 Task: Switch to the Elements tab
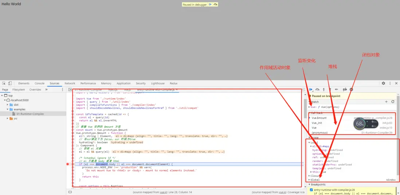coord(24,83)
